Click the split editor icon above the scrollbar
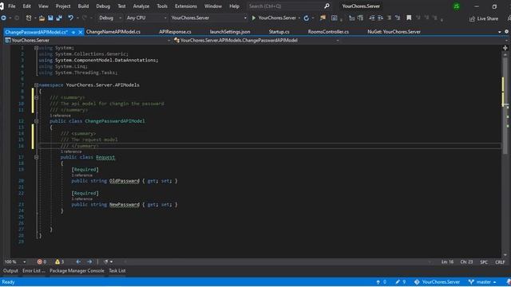The width and height of the screenshot is (511, 287). (505, 48)
